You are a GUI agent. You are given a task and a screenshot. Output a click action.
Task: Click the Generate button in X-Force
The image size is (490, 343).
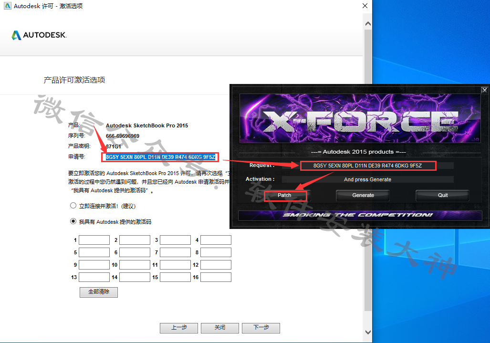[363, 195]
